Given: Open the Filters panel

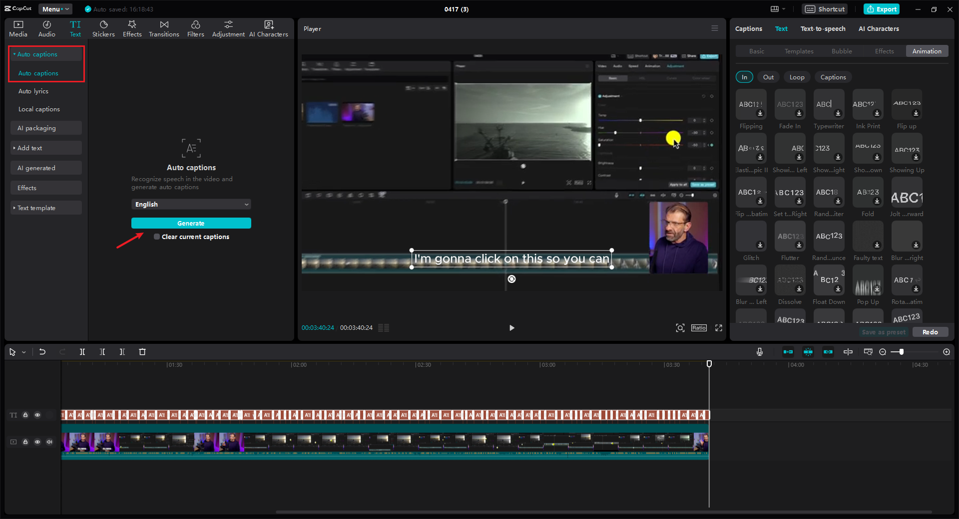Looking at the screenshot, I should [195, 28].
